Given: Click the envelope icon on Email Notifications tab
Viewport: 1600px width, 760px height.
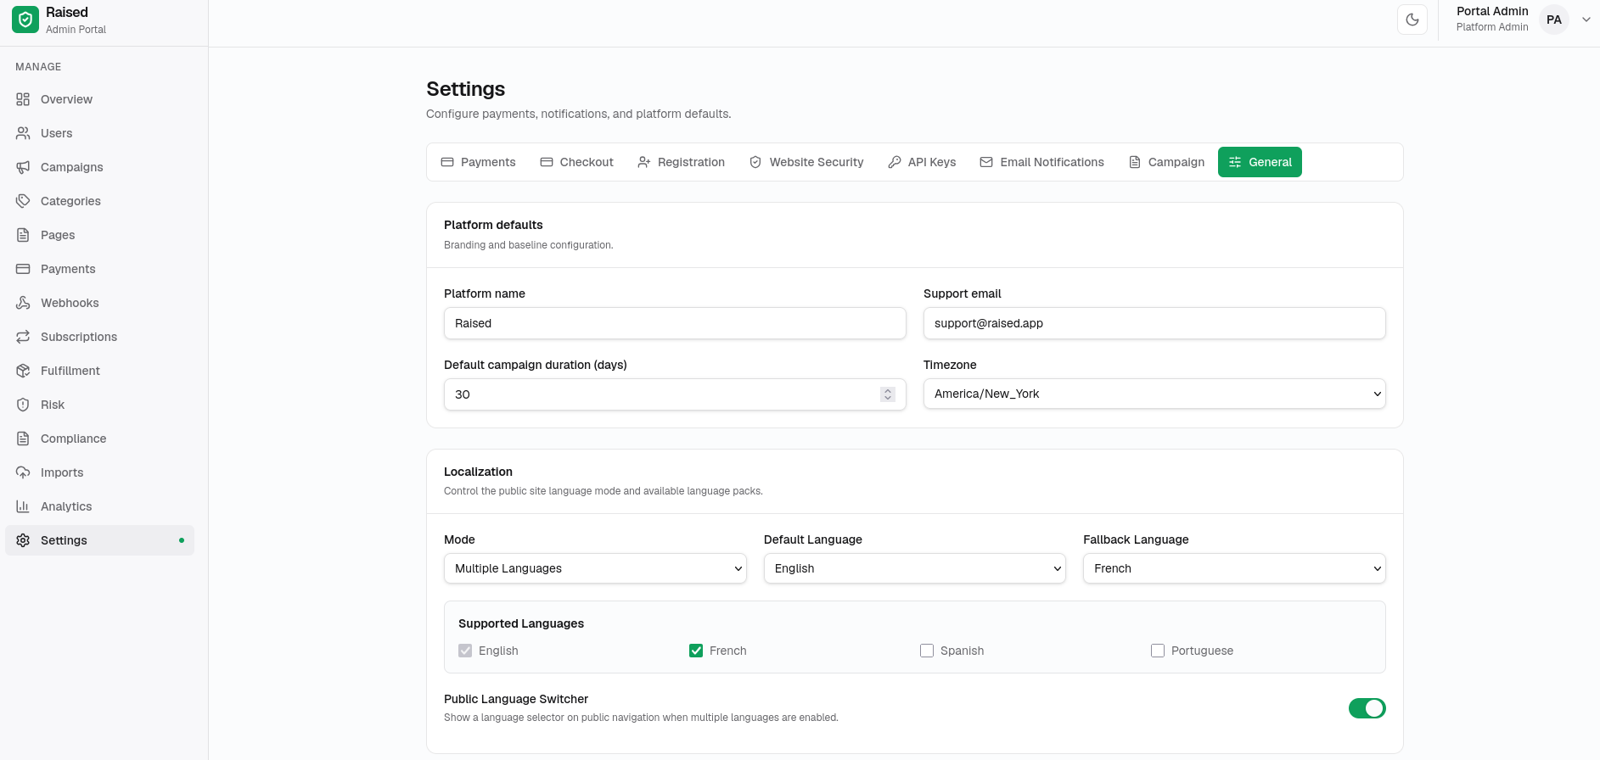Looking at the screenshot, I should coord(986,162).
